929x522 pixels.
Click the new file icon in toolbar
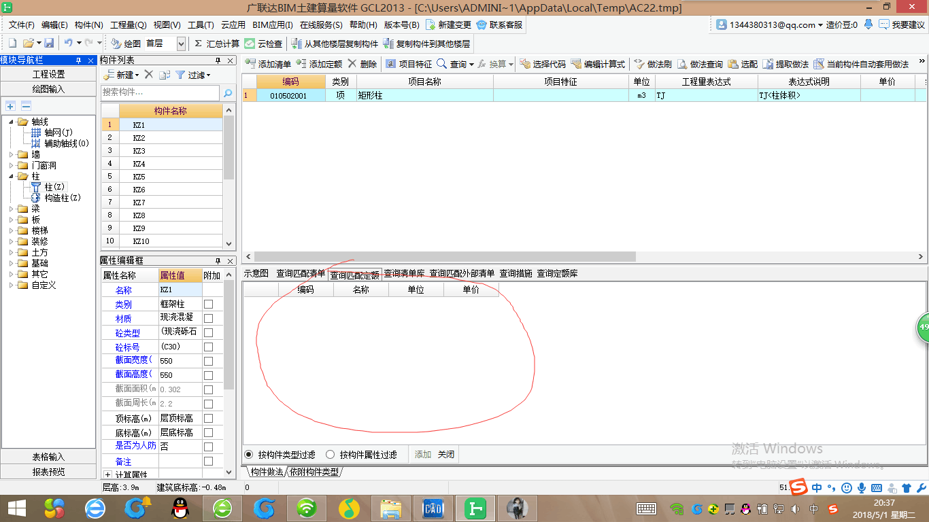coord(12,43)
